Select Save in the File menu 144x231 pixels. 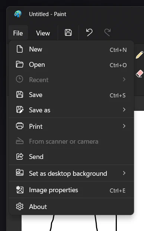point(71,95)
